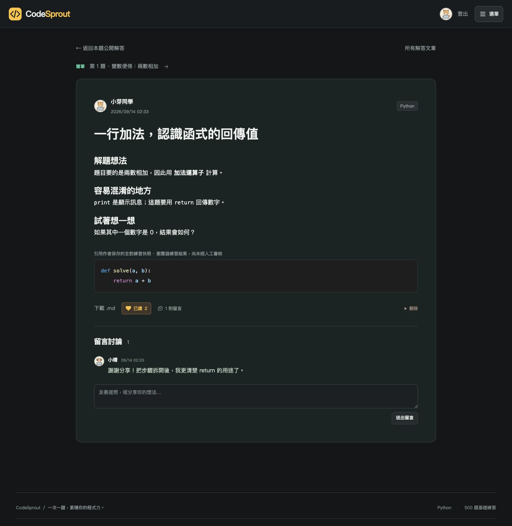Click the heart icon in like button
512x526 pixels.
128,308
